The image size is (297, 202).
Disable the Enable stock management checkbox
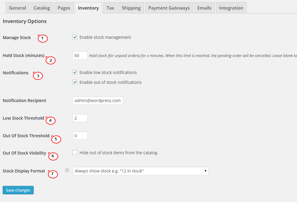coord(75,37)
